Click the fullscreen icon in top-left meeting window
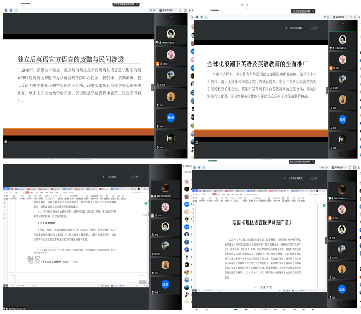Viewport: 361px width, 314px height. click(179, 10)
